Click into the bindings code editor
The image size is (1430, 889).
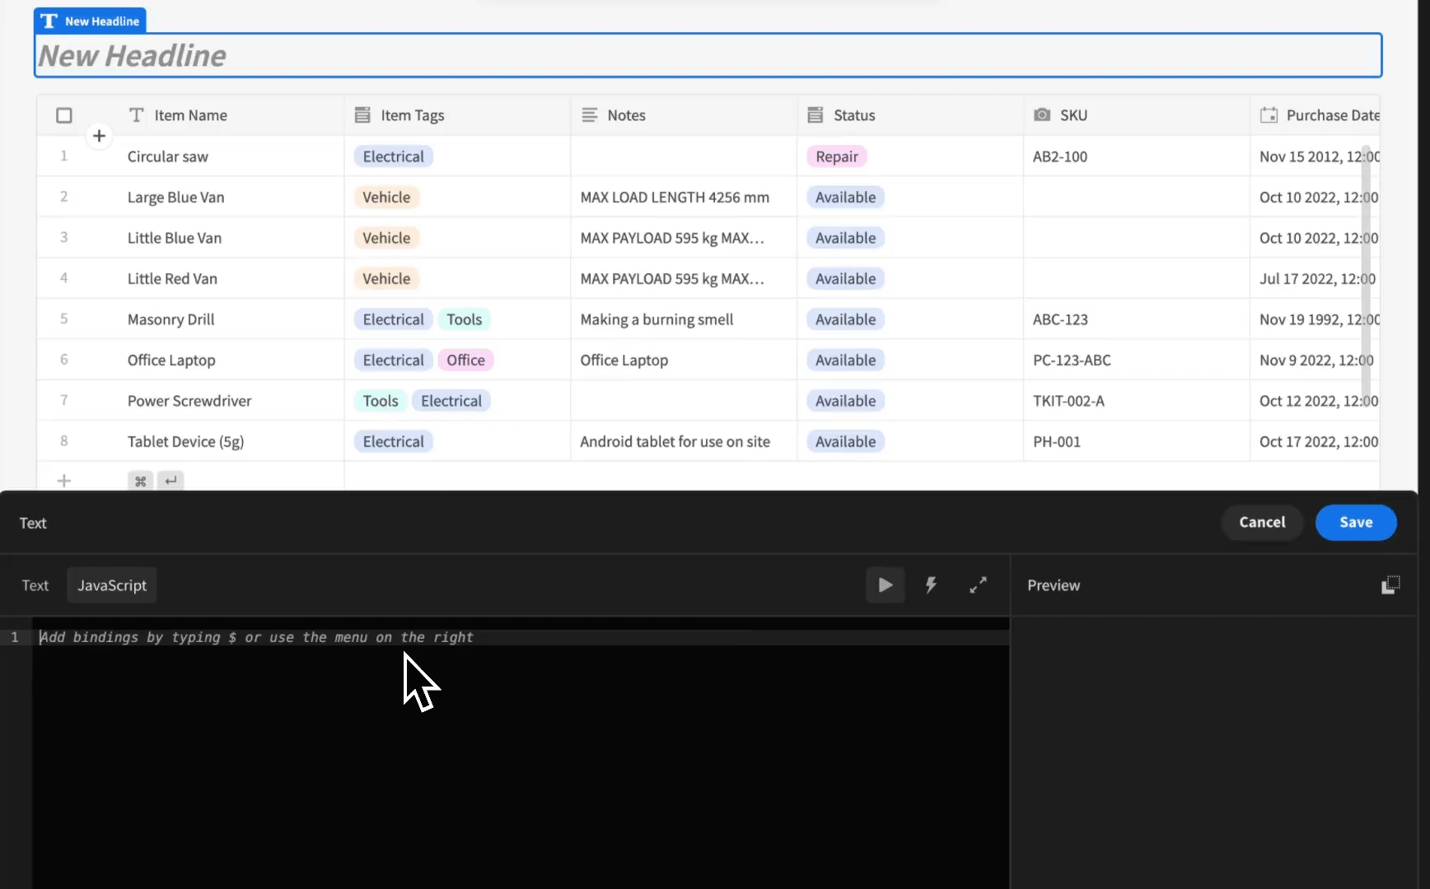pyautogui.click(x=519, y=741)
